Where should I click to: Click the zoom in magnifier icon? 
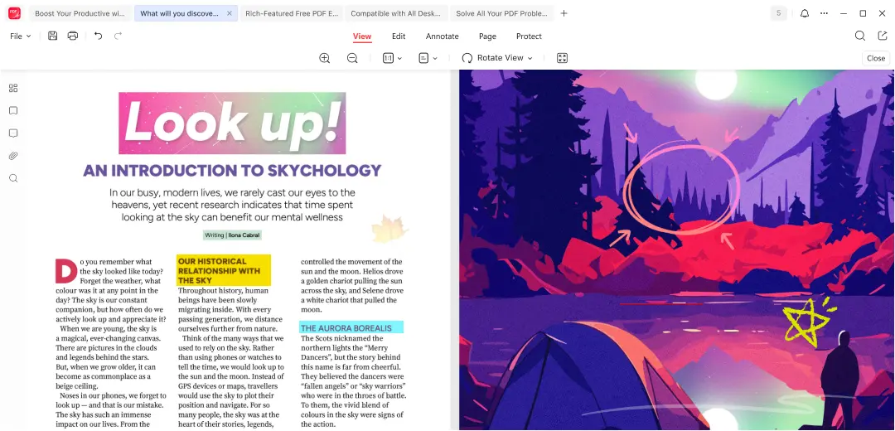[325, 58]
